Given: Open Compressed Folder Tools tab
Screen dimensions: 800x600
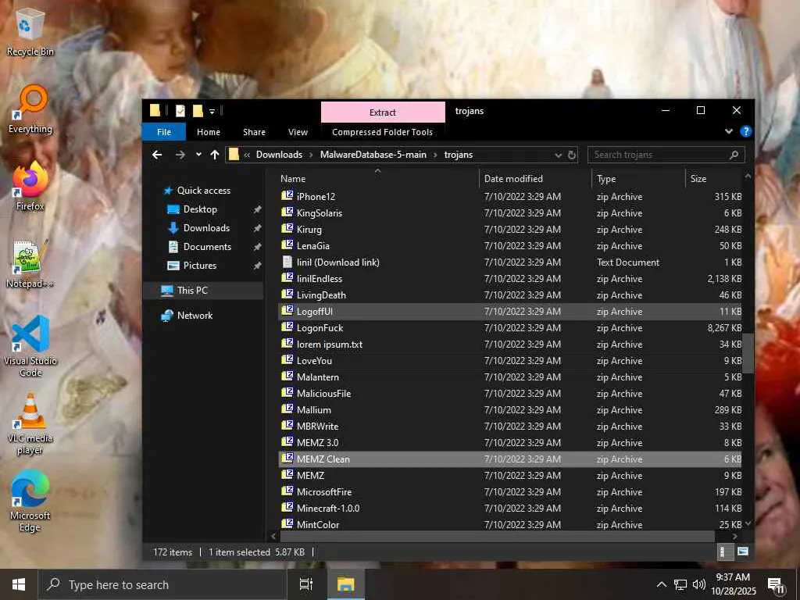Looking at the screenshot, I should click(382, 132).
